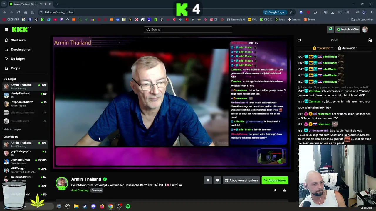Open offline BlaueKlausTV channel

(x=25, y=121)
